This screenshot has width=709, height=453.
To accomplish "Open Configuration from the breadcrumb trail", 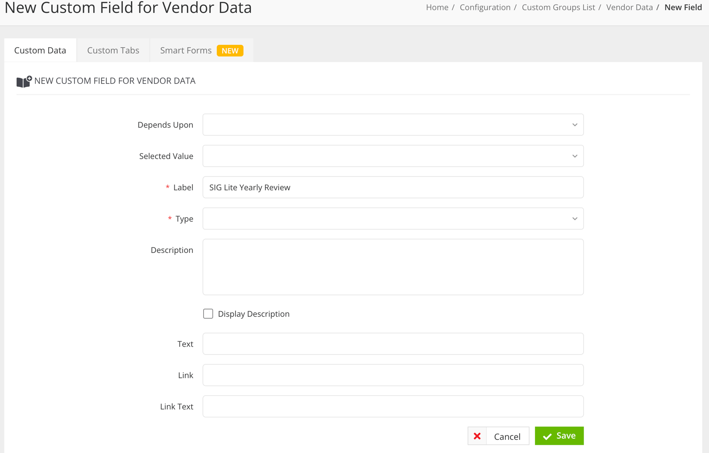I will (485, 7).
